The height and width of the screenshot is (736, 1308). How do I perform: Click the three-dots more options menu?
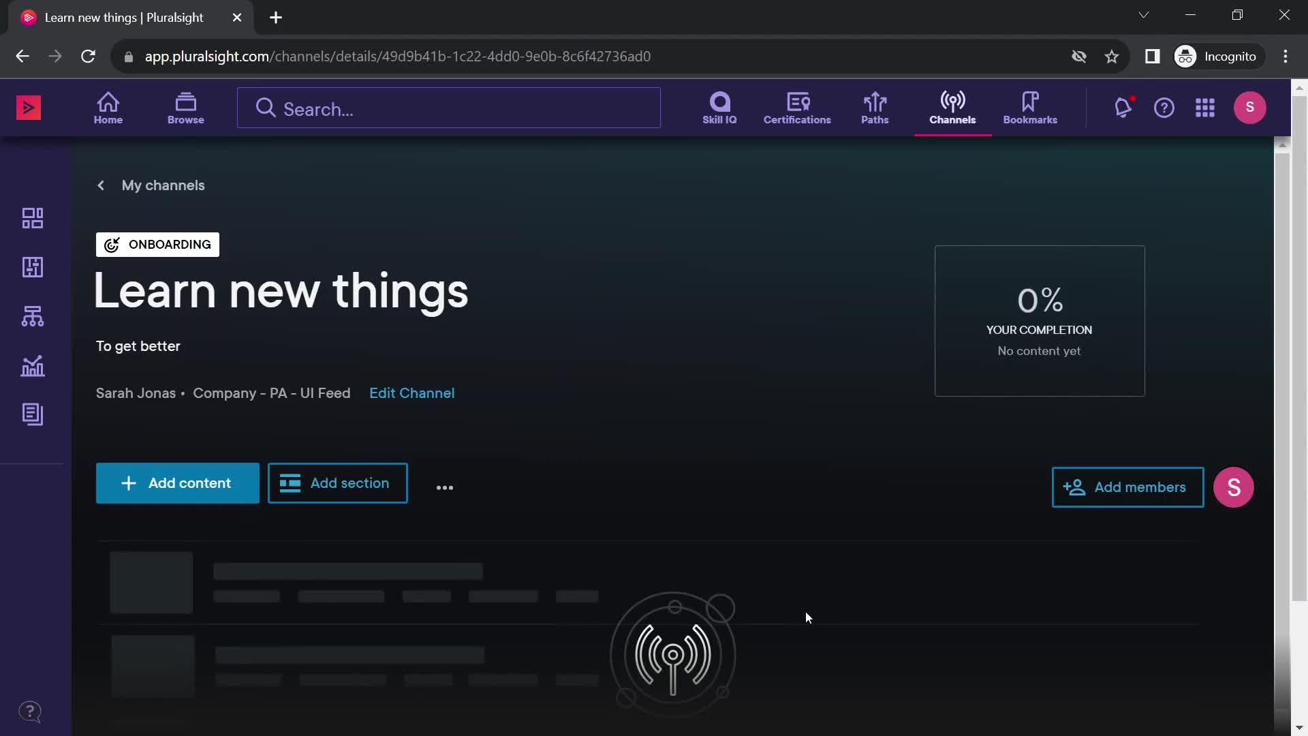point(445,486)
